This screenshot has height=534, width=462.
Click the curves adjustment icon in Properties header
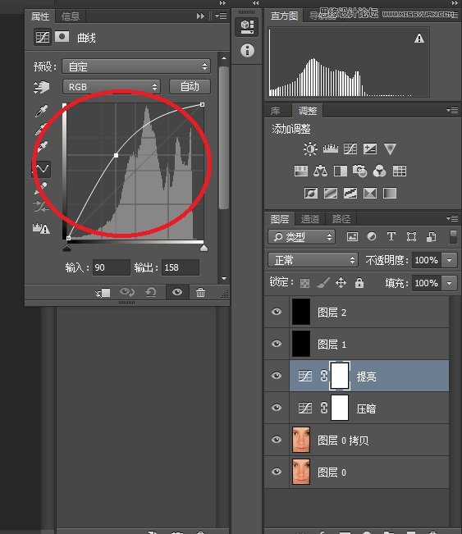tap(43, 37)
